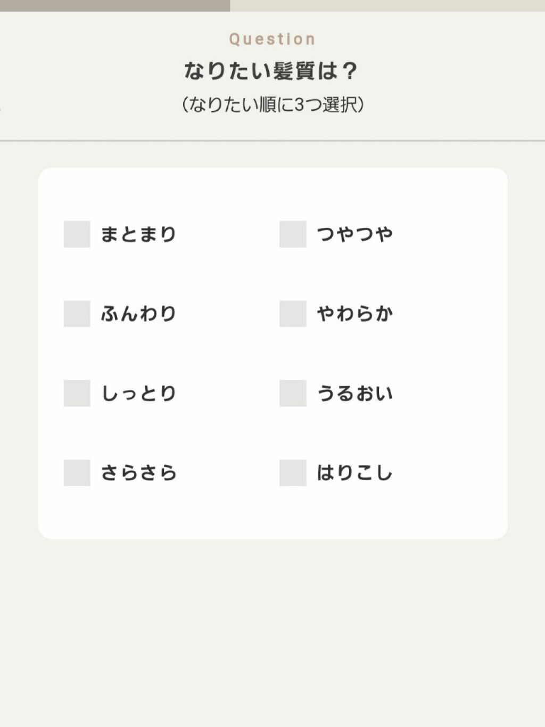Screen dimensions: 545x727
Task: Select the やわらか checkbox square
Action: [293, 314]
